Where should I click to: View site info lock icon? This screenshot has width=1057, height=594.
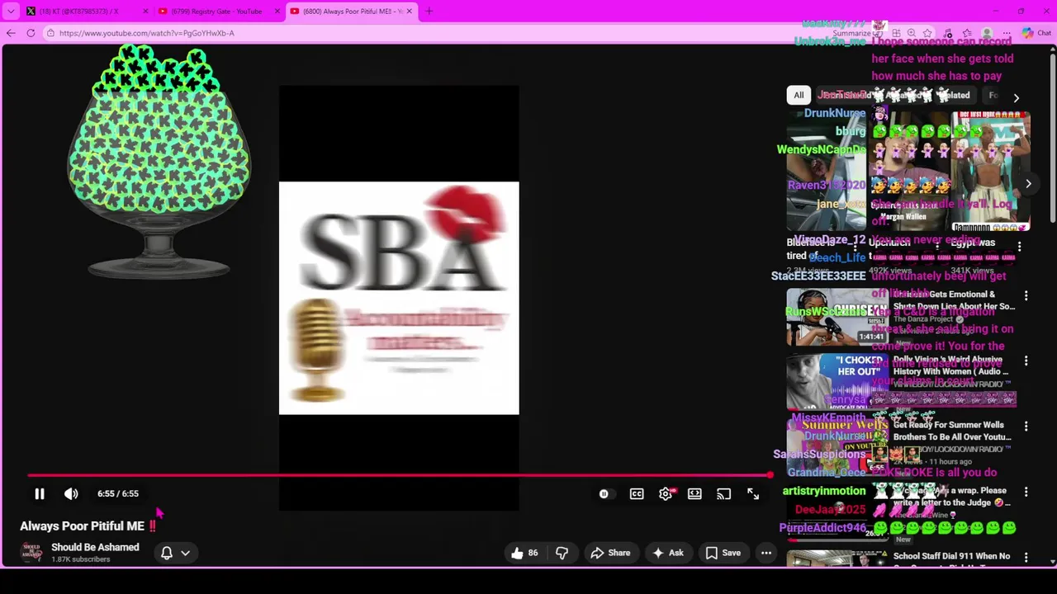[50, 33]
